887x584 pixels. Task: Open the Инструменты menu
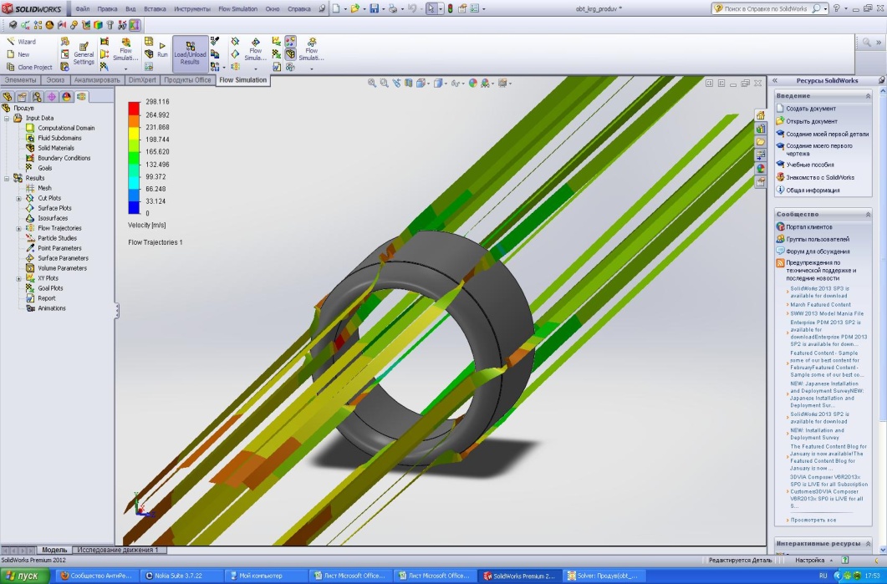click(191, 9)
